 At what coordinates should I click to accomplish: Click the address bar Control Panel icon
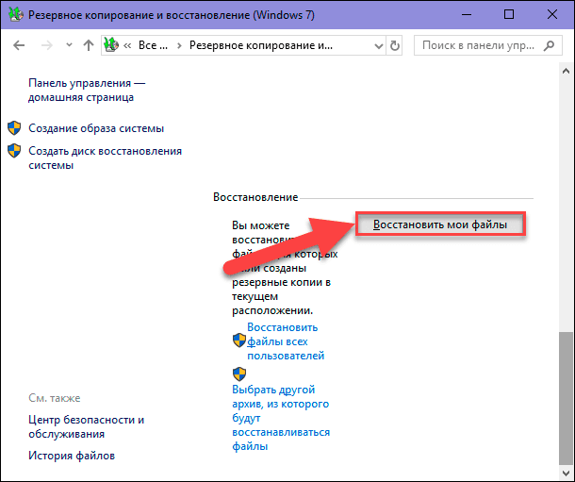111,45
